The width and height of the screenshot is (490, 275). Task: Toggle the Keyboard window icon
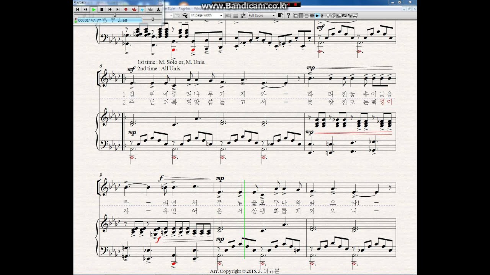pyautogui.click(x=307, y=16)
